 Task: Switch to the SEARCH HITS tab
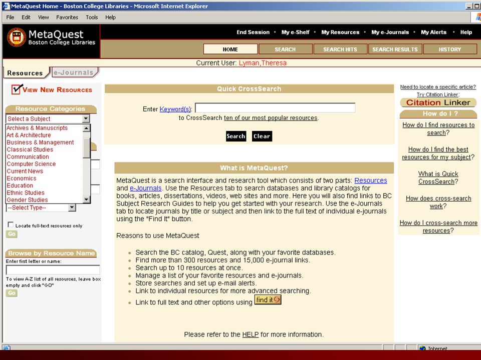[x=340, y=49]
